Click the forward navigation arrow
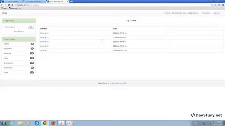The width and height of the screenshot is (225, 126). point(6,5)
